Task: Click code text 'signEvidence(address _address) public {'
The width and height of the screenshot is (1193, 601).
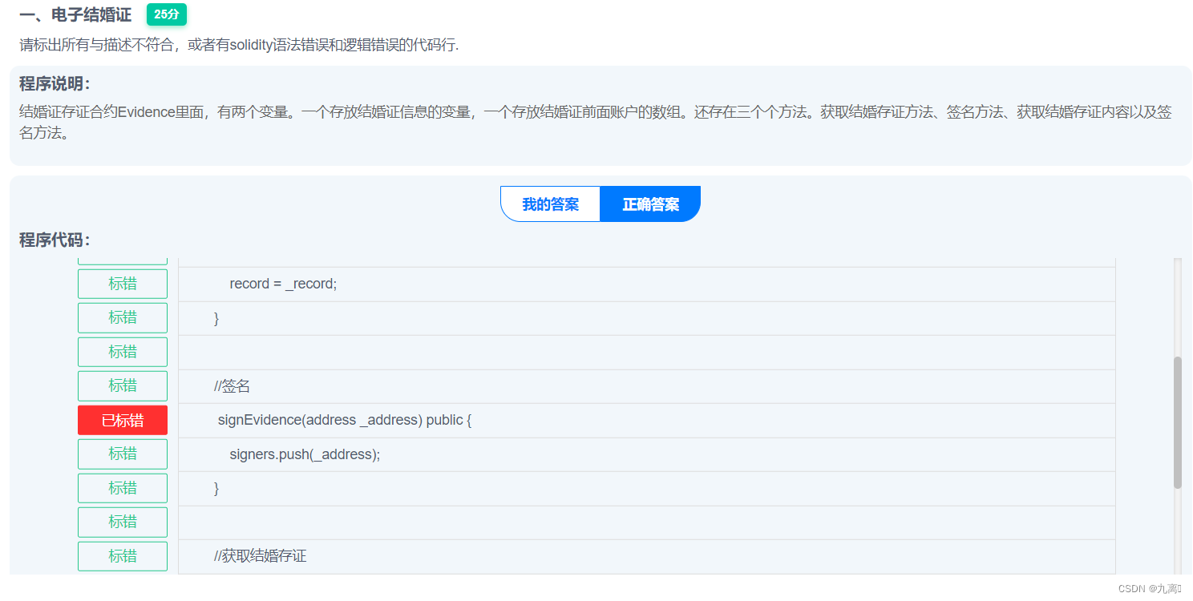Action: coord(345,420)
